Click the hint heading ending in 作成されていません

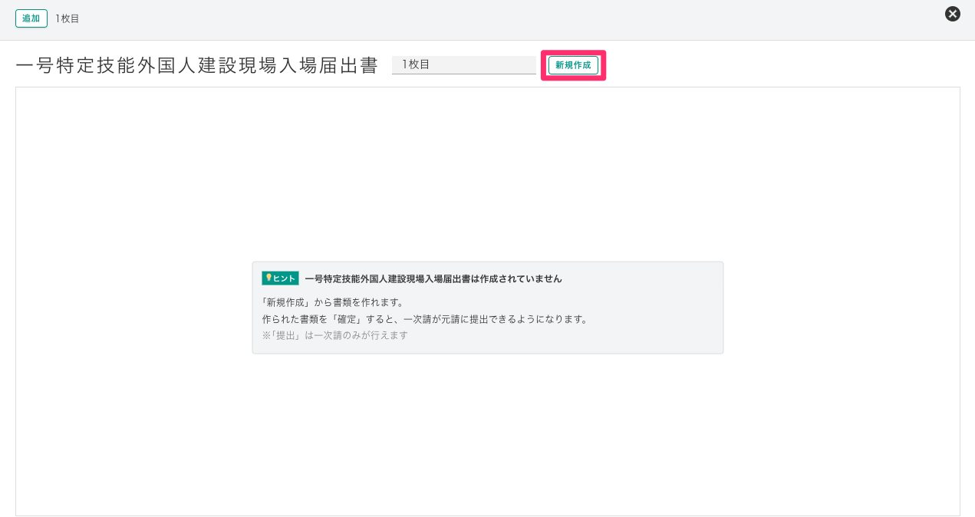click(x=433, y=278)
